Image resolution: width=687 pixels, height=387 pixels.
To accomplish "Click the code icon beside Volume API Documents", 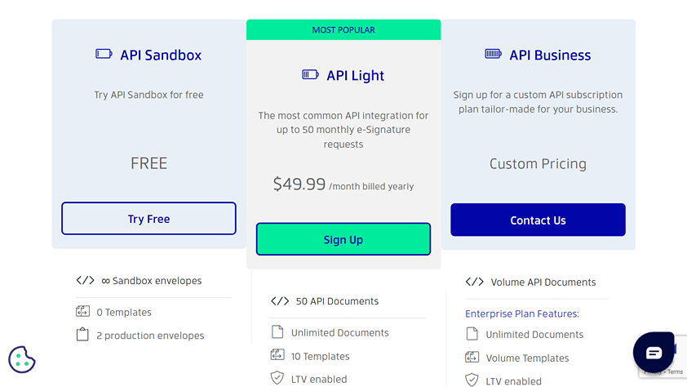I will coord(474,282).
